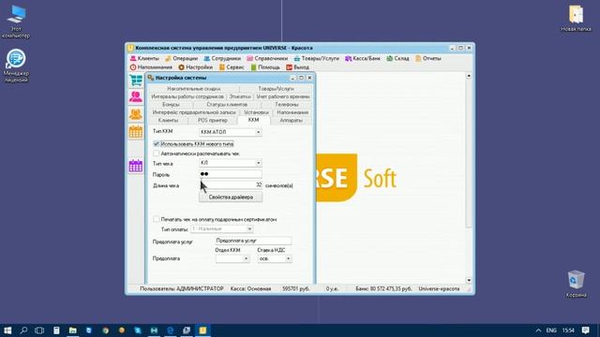Viewport: 600px width, 337px height.
Task: Enable print receipt for gift certificate checkbox
Action: 157,219
